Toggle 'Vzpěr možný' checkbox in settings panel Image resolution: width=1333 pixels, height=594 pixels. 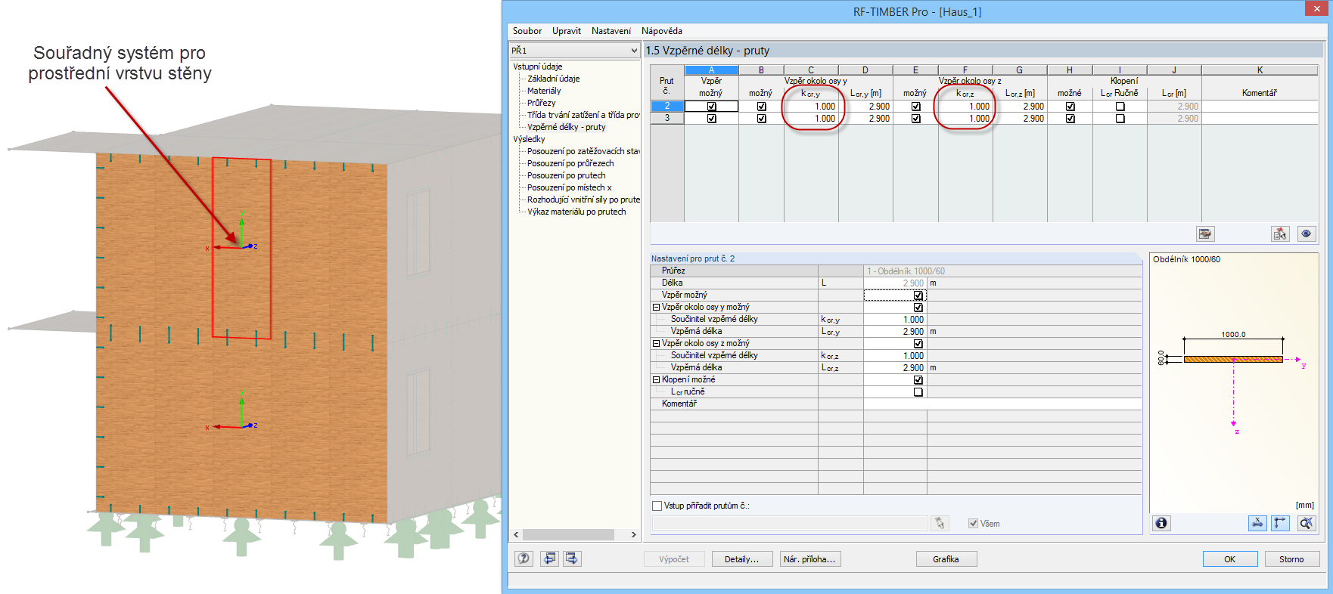click(x=918, y=295)
